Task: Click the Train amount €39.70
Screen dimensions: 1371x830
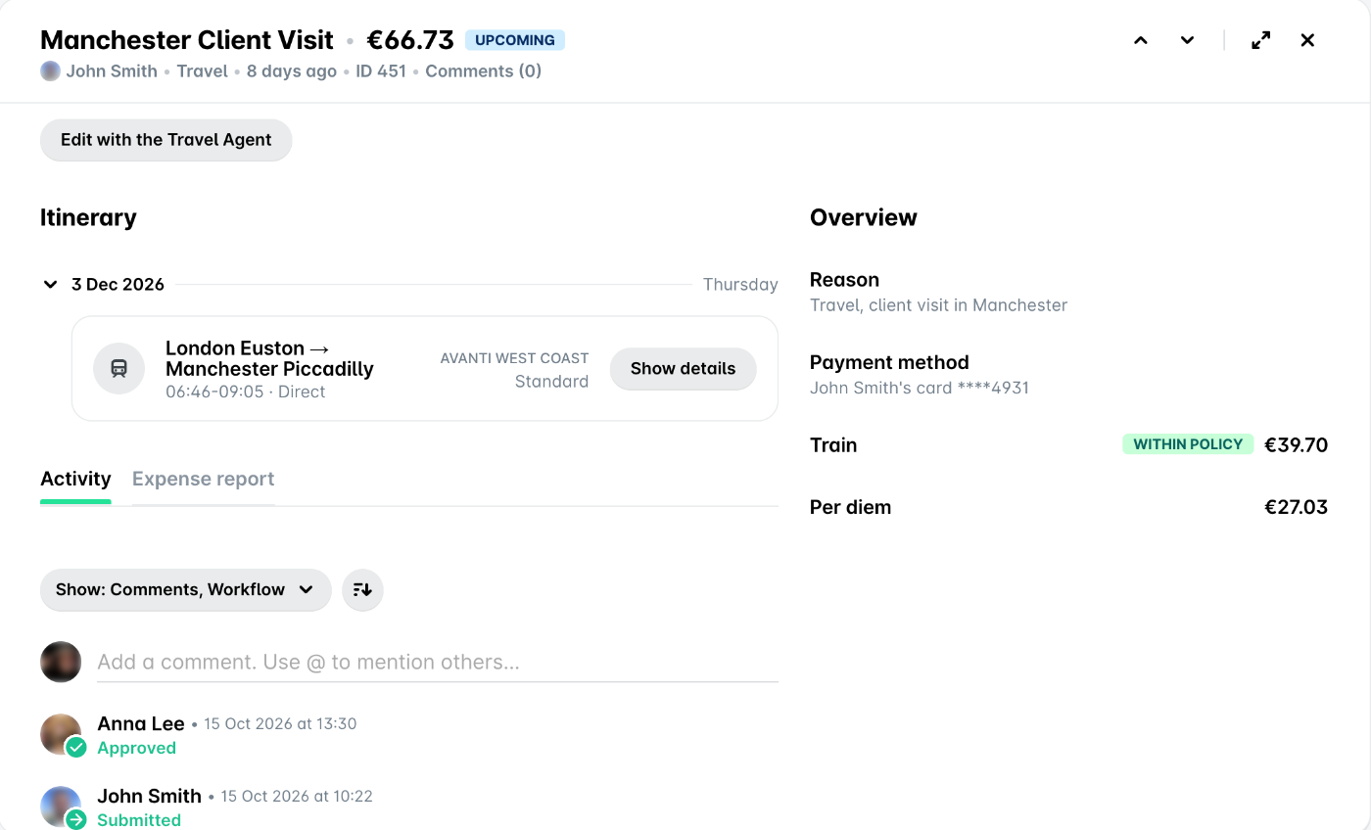Action: coord(1296,445)
